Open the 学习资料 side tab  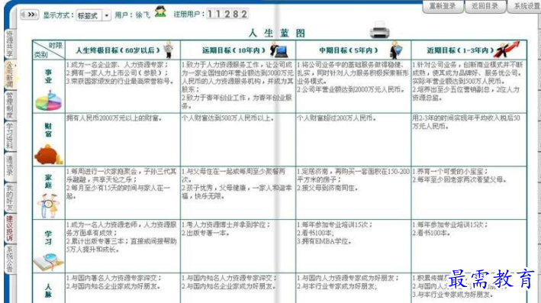coord(10,137)
